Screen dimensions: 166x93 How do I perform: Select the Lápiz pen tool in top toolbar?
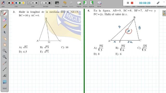coord(3,3)
